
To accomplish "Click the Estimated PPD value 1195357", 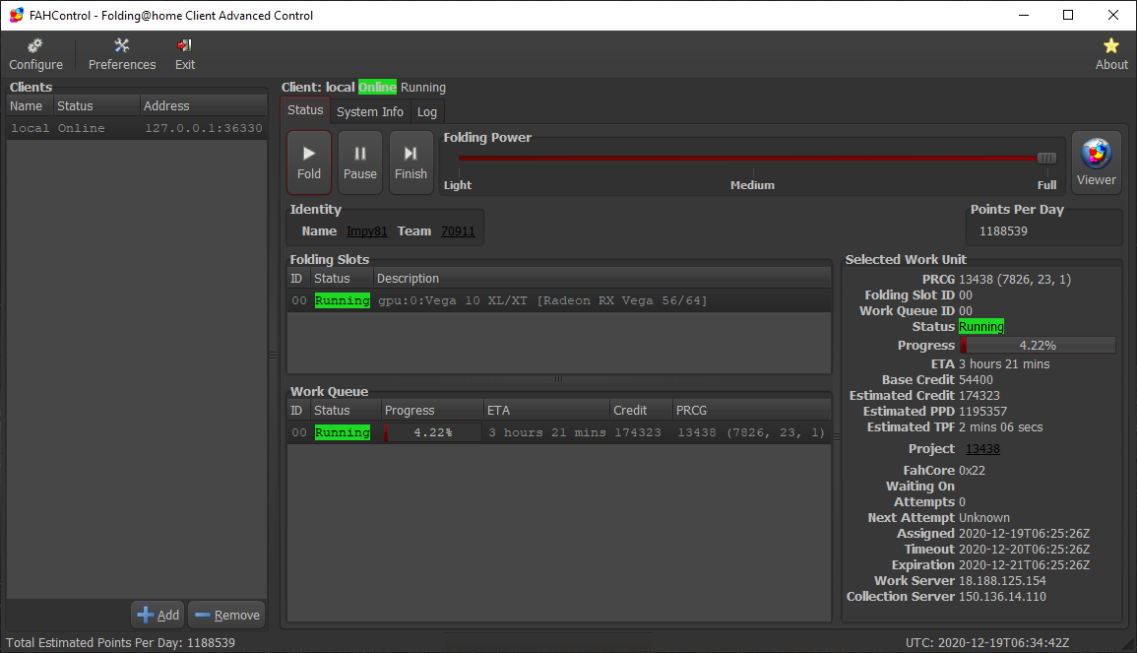I will tap(982, 412).
